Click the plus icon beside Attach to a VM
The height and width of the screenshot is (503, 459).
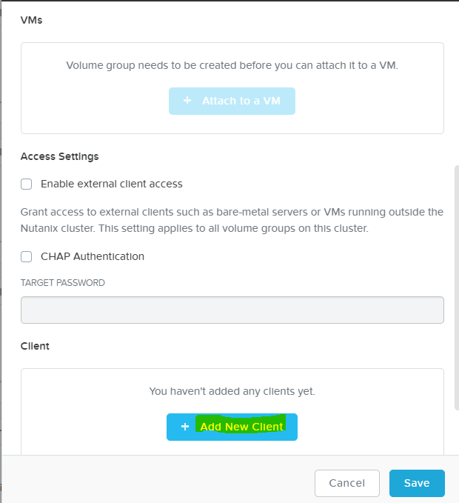(x=187, y=101)
